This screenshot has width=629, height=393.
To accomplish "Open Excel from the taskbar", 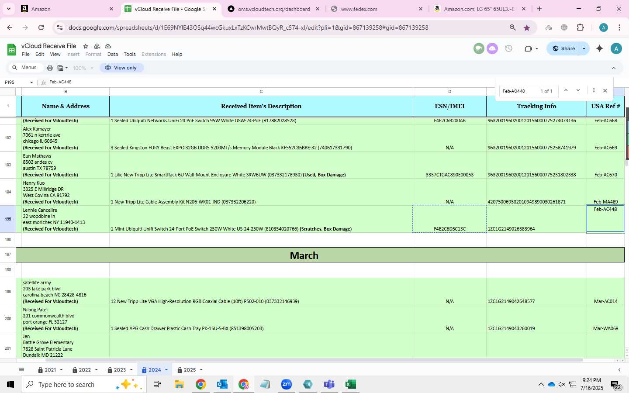I will coord(350,384).
